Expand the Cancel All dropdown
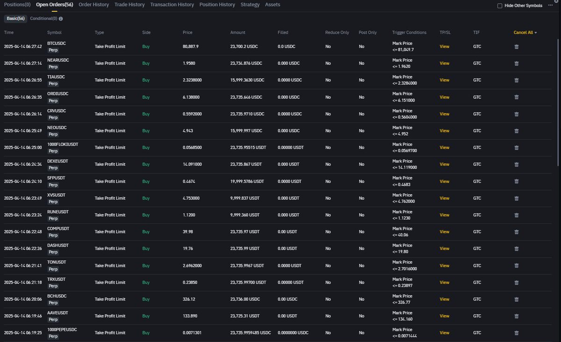Viewport: 561px width, 342px height. pos(525,33)
